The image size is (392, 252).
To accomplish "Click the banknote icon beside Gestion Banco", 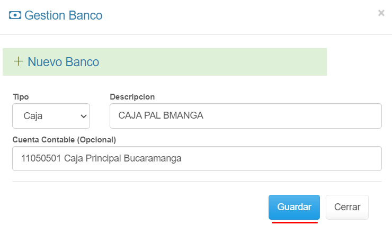I will [15, 15].
